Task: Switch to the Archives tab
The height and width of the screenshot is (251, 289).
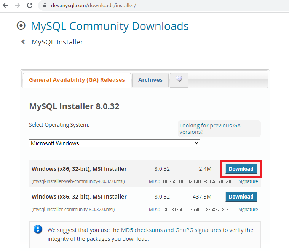Action: [150, 80]
